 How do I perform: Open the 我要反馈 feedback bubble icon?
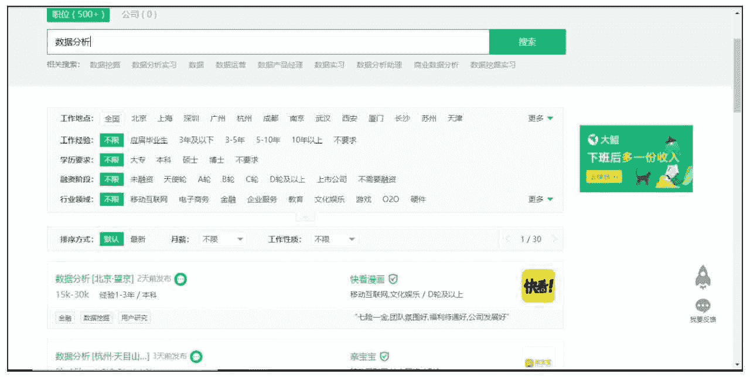point(703,306)
